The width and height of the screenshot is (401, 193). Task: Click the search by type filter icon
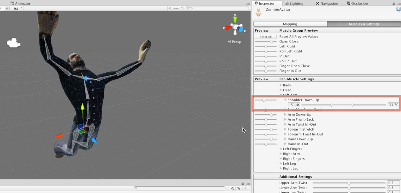click(232, 188)
